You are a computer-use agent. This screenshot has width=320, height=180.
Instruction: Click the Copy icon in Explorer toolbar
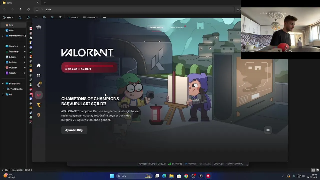click(x=28, y=17)
